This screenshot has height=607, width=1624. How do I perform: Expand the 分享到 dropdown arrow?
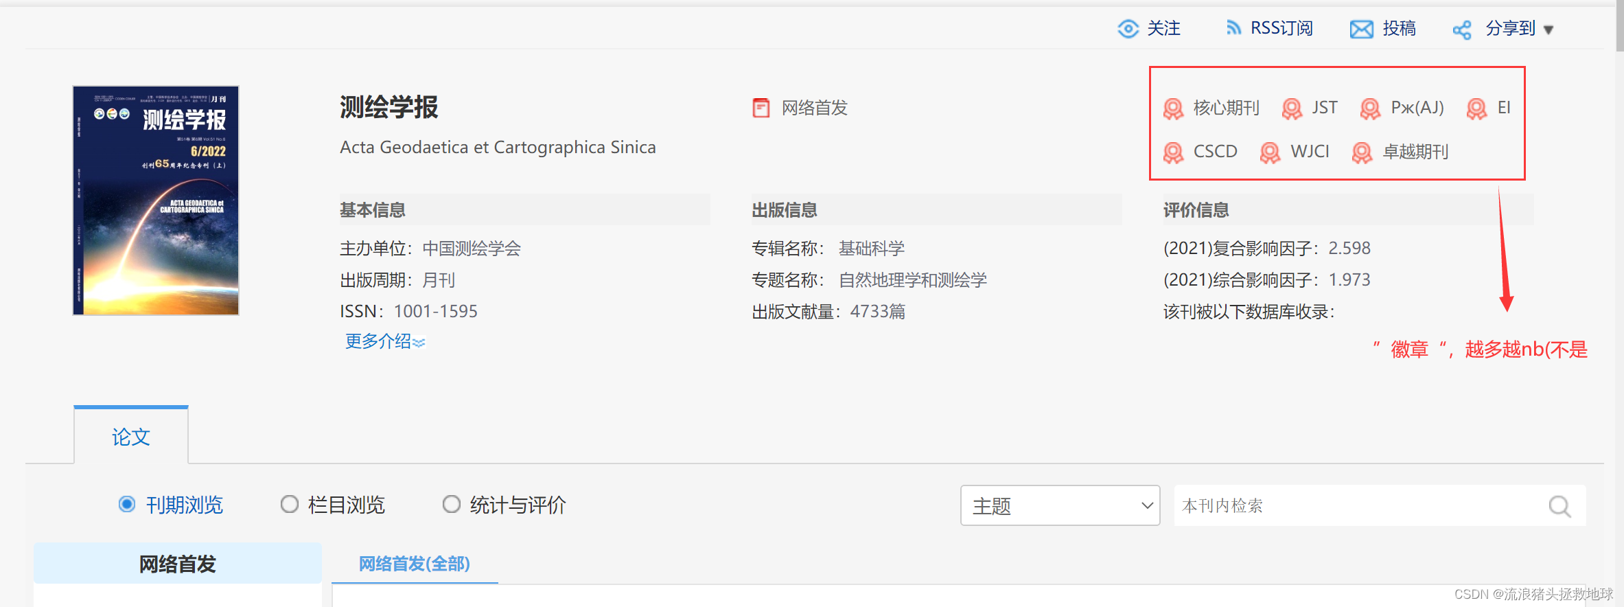pos(1548,30)
